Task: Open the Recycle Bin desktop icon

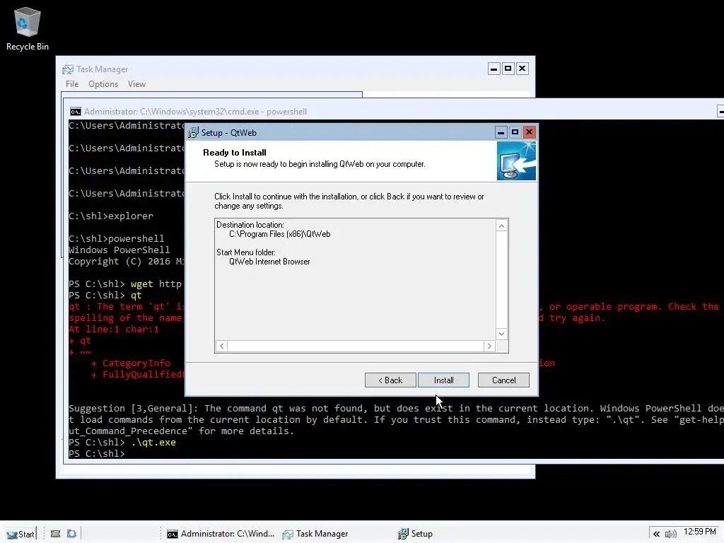Action: pyautogui.click(x=28, y=28)
